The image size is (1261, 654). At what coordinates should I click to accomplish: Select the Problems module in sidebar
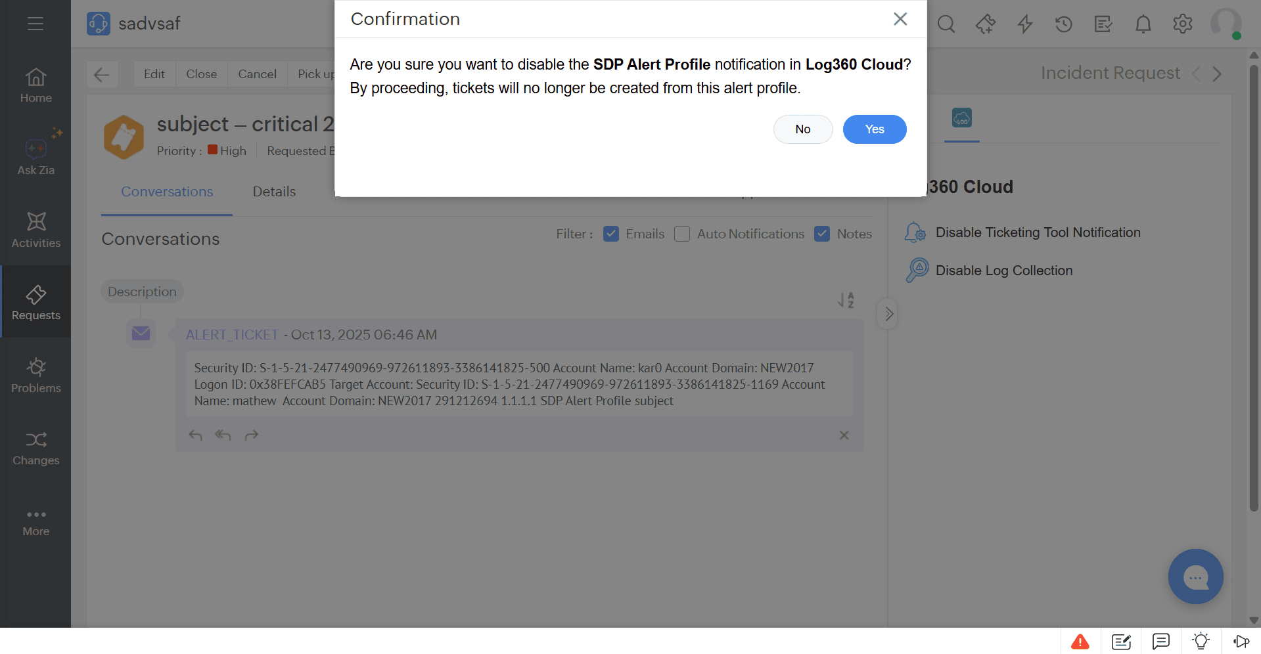point(36,374)
